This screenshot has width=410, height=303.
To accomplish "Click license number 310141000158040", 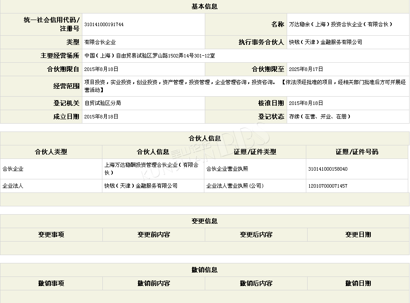I will point(328,169).
